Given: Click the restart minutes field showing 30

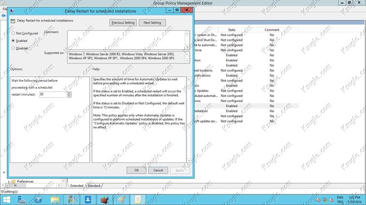Looking at the screenshot, I should pos(53,94).
